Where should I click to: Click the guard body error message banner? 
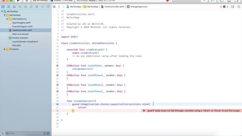point(192,111)
